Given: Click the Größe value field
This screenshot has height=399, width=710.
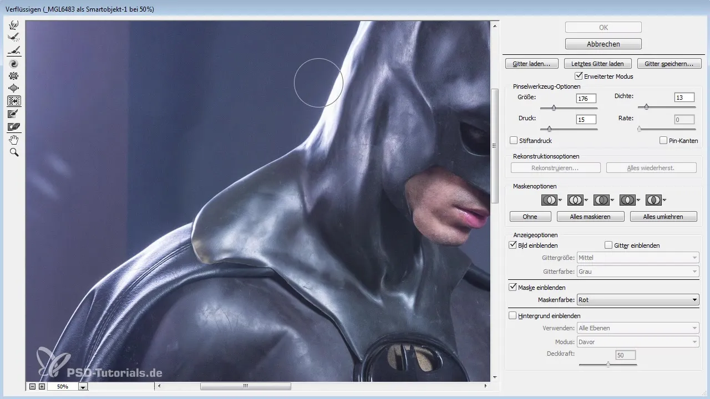Looking at the screenshot, I should point(586,99).
